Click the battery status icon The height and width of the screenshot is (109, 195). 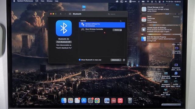pyautogui.click(x=143, y=2)
